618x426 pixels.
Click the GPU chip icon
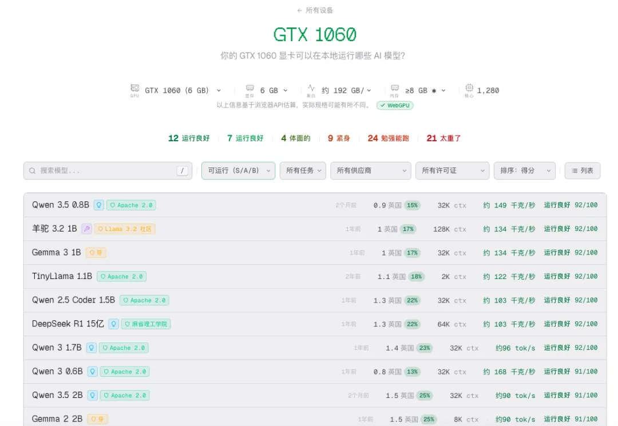[135, 88]
